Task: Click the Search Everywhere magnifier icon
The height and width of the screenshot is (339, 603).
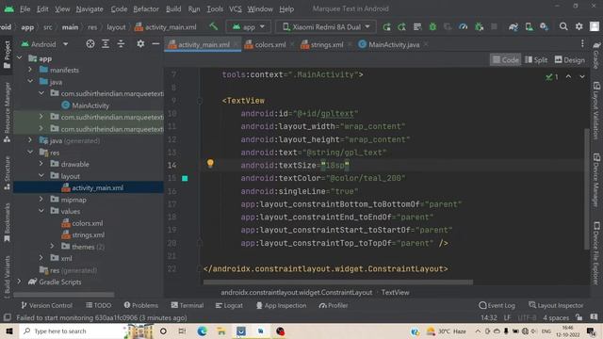Action: click(x=563, y=26)
